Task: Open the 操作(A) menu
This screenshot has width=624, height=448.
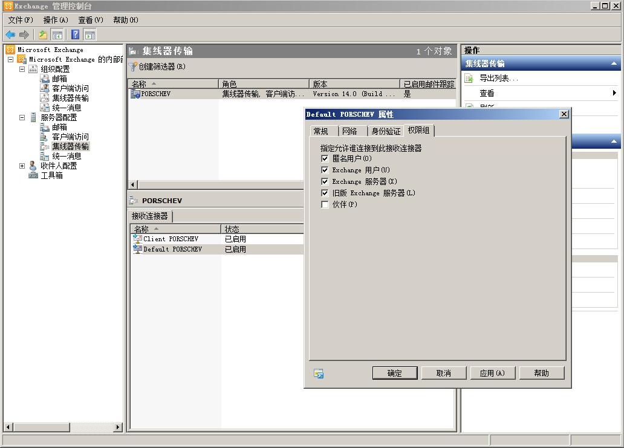Action: (56, 20)
